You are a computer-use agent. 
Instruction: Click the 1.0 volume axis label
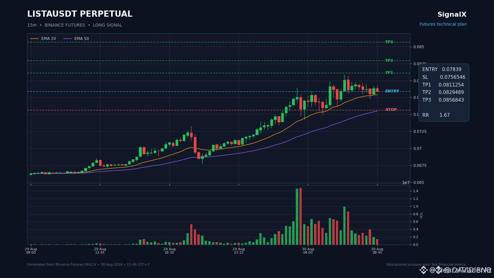point(416,207)
